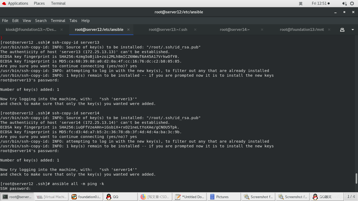Open Pictures taskbar item

pyautogui.click(x=224, y=197)
